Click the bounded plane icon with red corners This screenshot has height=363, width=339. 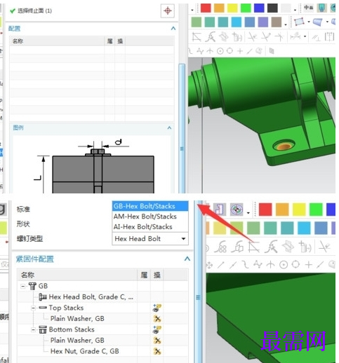pyautogui.click(x=299, y=22)
